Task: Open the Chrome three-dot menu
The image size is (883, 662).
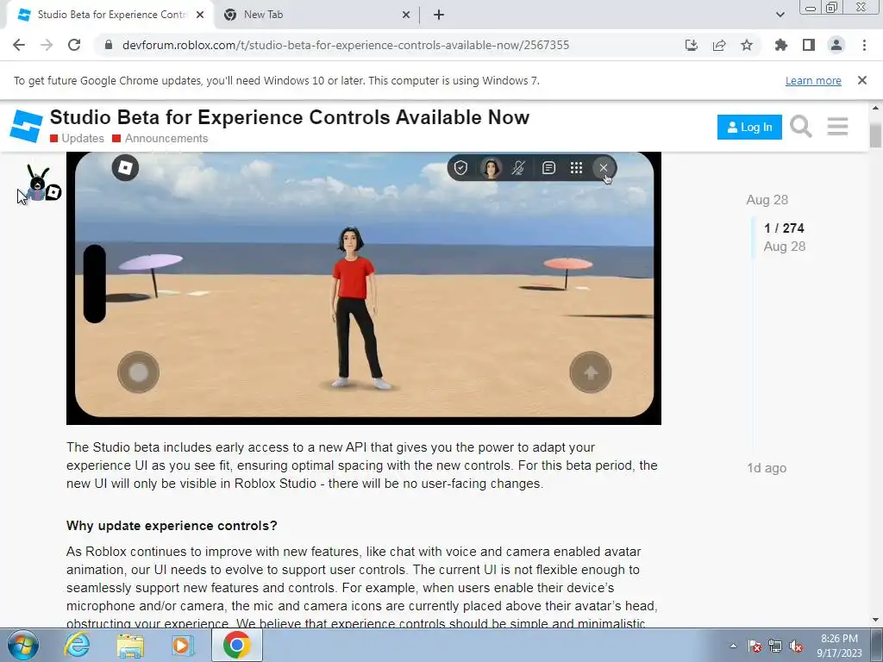Action: click(x=864, y=45)
